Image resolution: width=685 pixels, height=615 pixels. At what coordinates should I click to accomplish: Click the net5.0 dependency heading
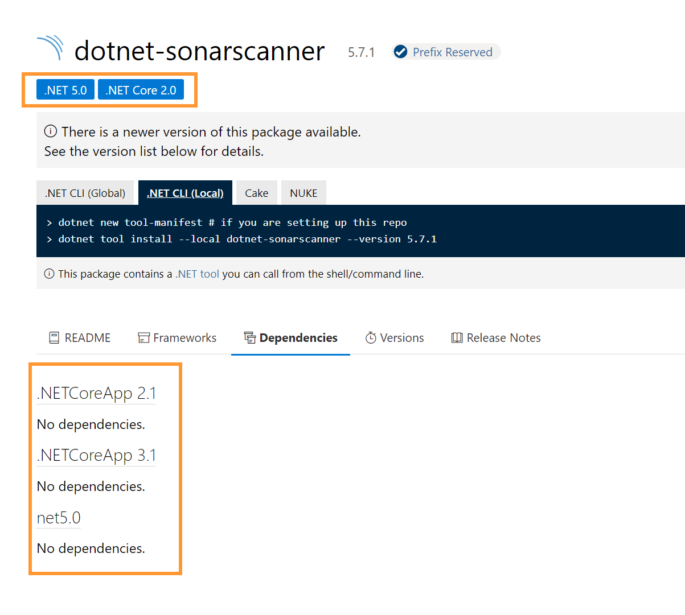point(59,518)
